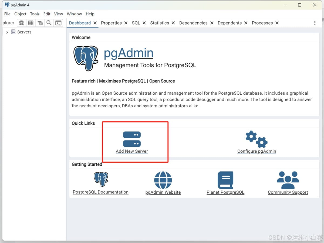Open the File menu
This screenshot has width=324, height=243.
(7, 14)
